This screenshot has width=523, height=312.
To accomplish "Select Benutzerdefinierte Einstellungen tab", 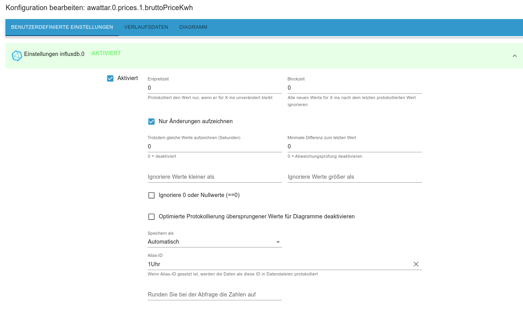I will (62, 27).
